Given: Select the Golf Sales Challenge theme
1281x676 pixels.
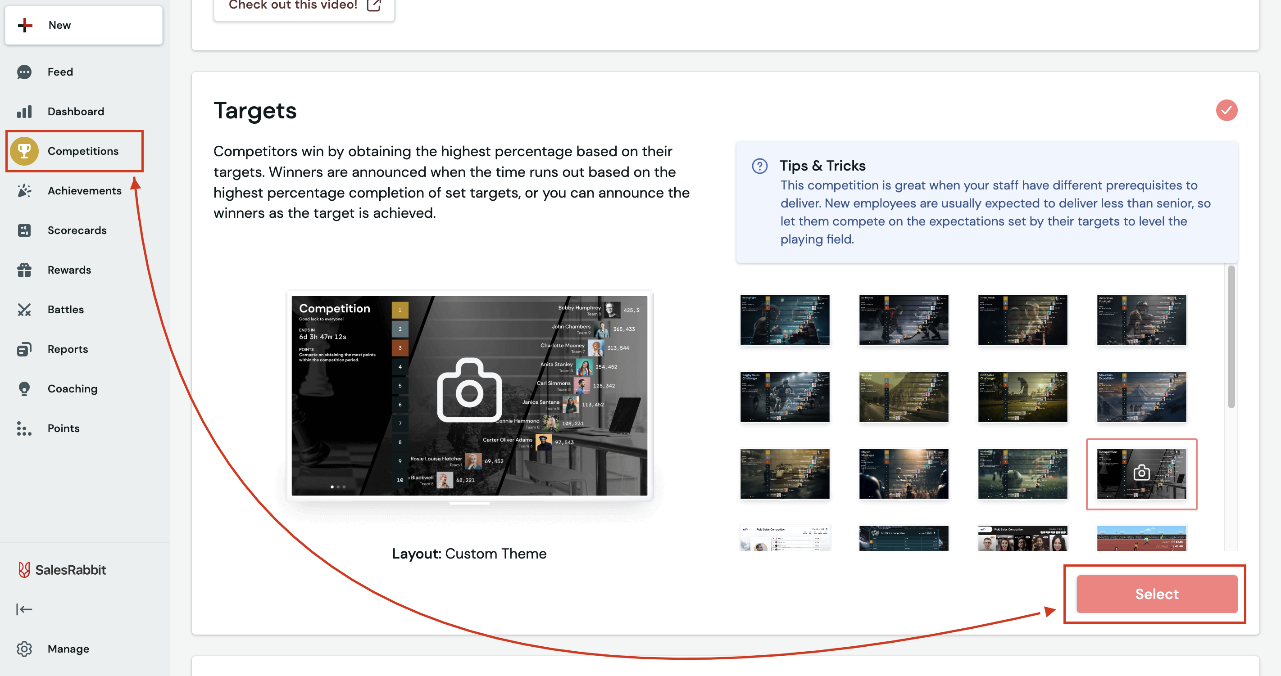Looking at the screenshot, I should click(x=1022, y=397).
